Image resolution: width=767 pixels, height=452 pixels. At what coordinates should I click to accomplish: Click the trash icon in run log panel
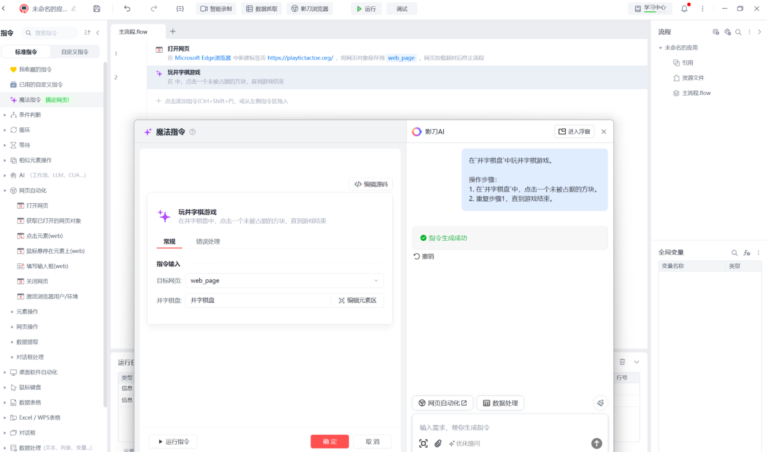point(622,362)
